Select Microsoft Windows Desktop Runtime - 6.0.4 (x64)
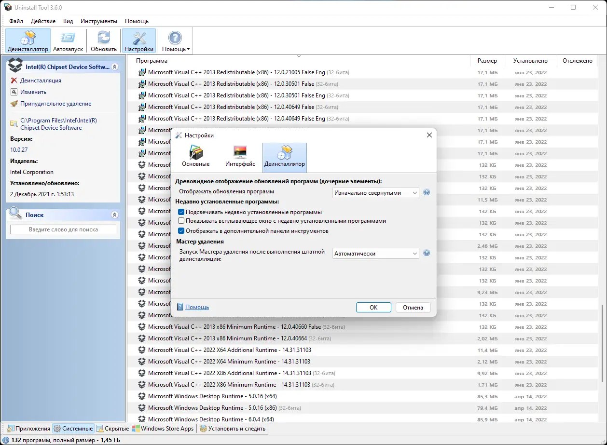 click(362, 419)
